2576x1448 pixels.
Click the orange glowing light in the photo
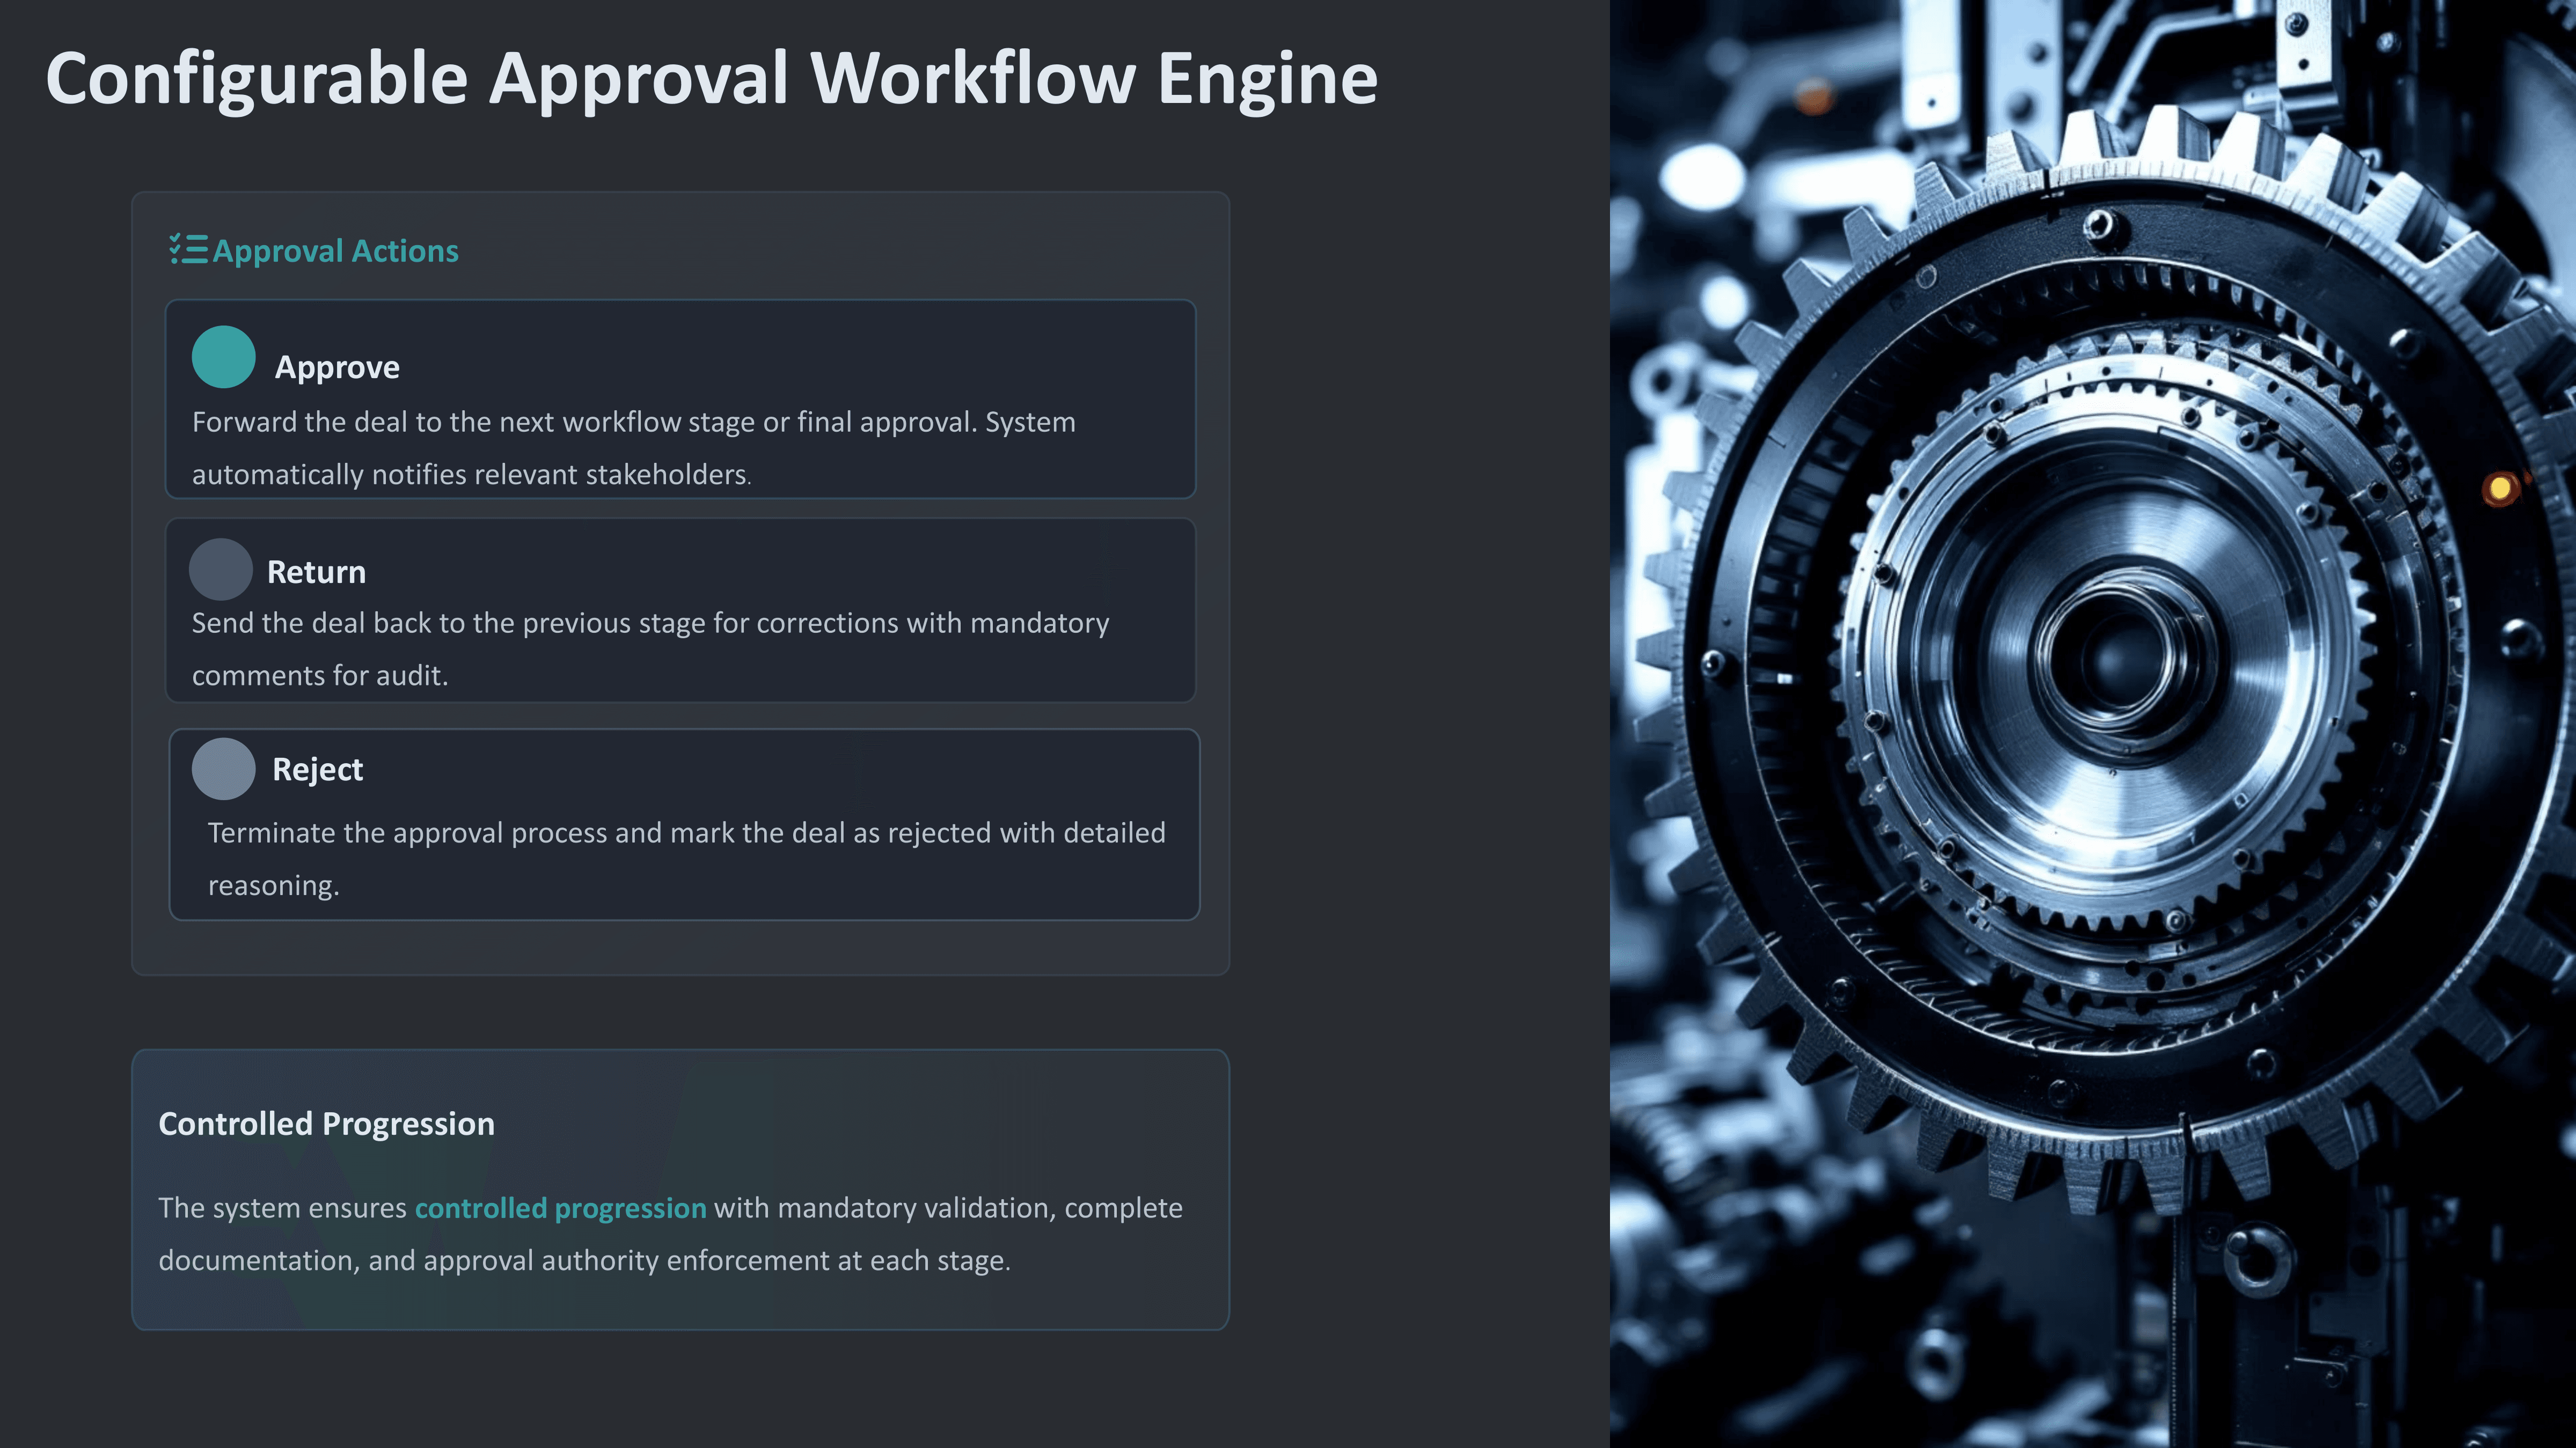pos(2499,487)
